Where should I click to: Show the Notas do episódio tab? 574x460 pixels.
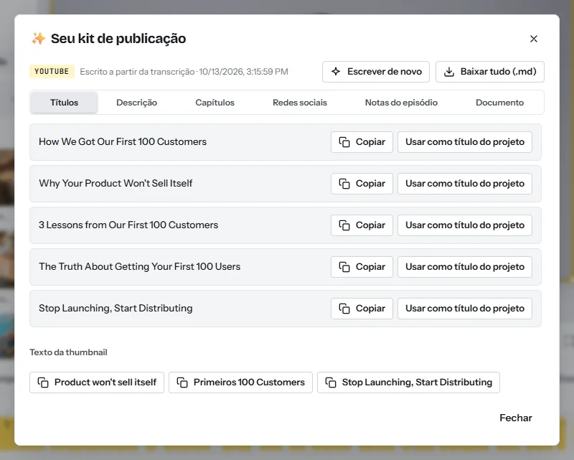(401, 103)
